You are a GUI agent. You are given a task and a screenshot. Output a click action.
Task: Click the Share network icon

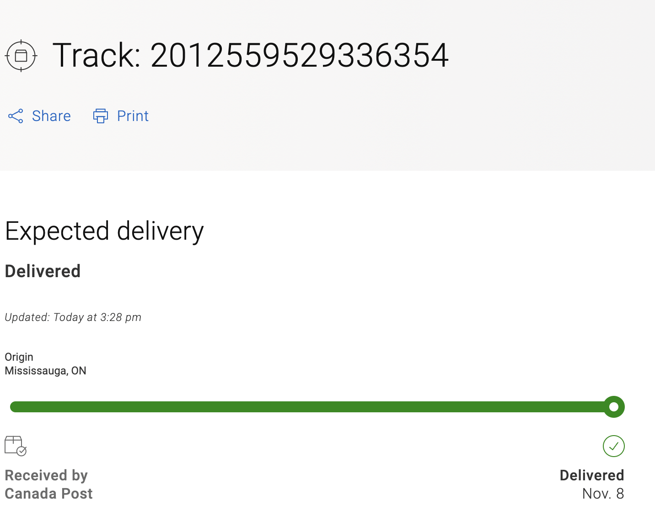(x=16, y=116)
